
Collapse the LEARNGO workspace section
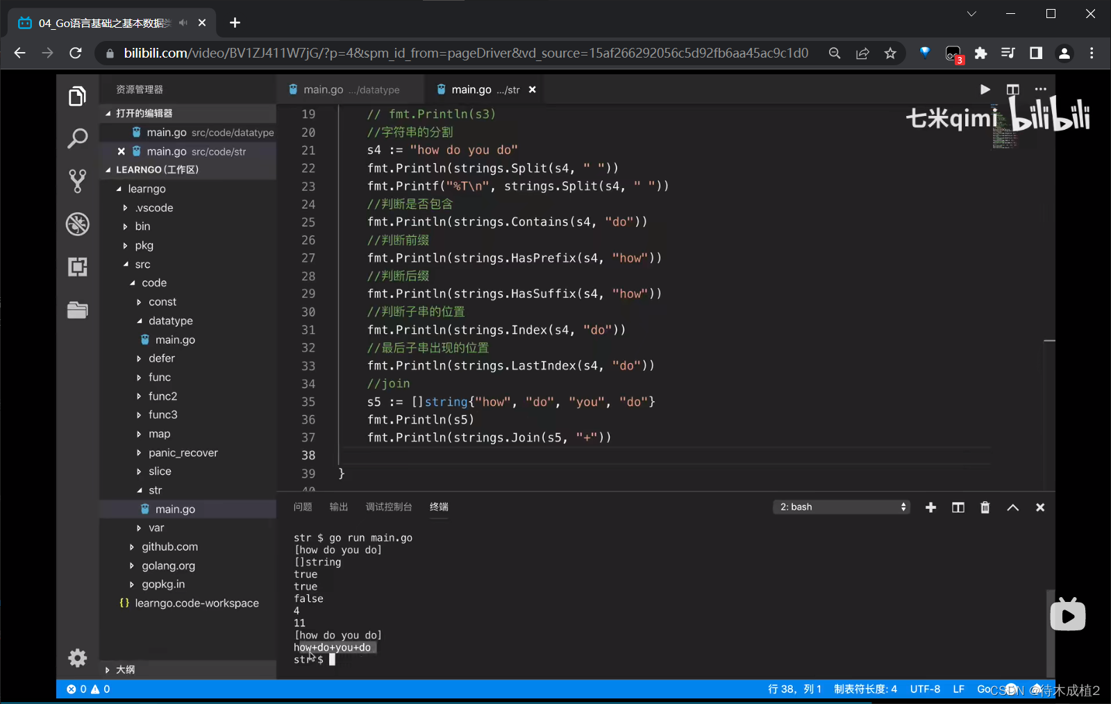coord(187,169)
